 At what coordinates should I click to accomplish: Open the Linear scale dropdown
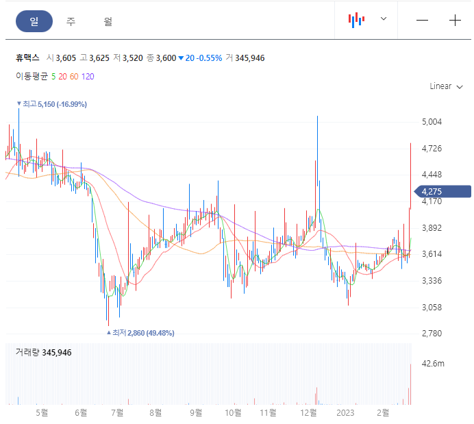pyautogui.click(x=446, y=86)
